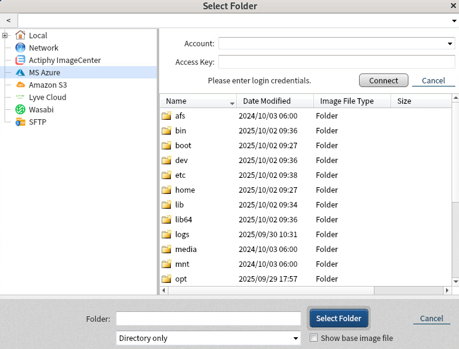Select the MS Azure icon
This screenshot has width=459, height=349.
pos(20,72)
